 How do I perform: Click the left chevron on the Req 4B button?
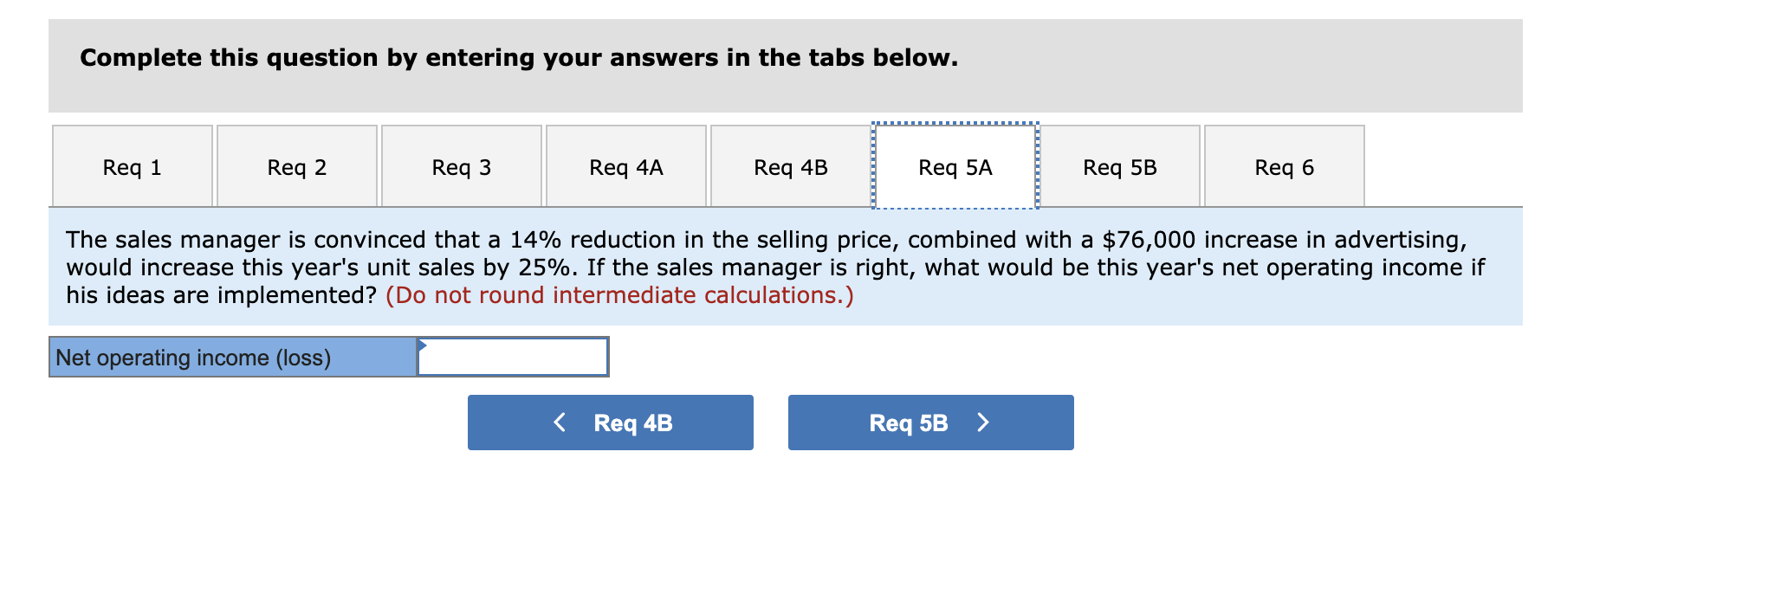pos(560,423)
